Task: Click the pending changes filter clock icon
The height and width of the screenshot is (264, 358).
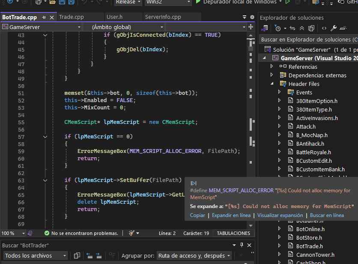Action: tap(277, 28)
